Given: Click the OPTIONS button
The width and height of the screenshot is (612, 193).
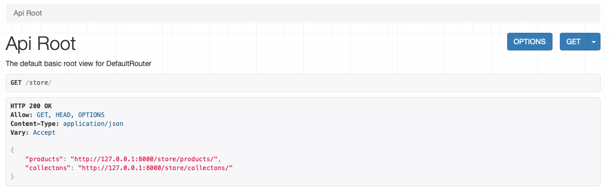Looking at the screenshot, I should (x=529, y=42).
